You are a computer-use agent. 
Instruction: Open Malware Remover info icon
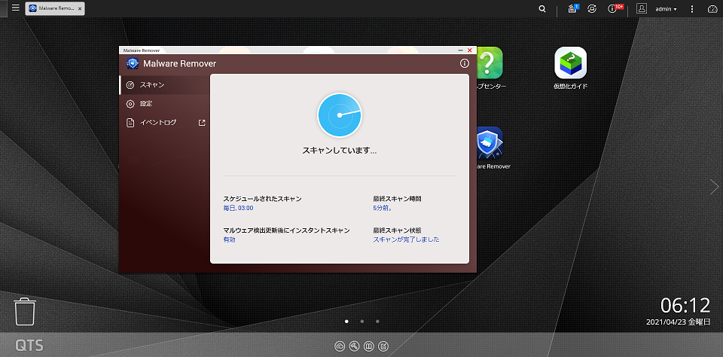click(x=465, y=64)
